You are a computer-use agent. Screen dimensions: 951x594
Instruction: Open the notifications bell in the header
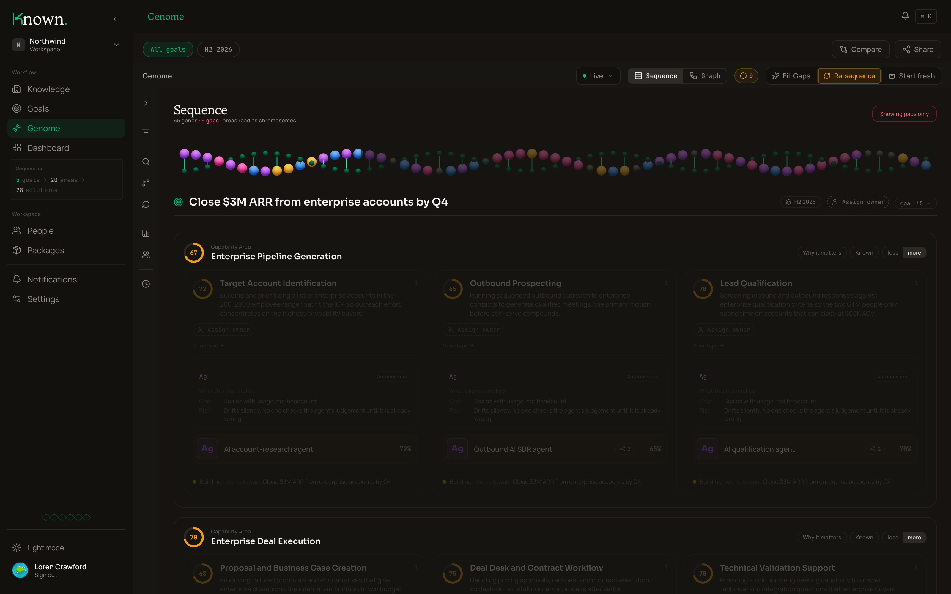click(x=905, y=16)
